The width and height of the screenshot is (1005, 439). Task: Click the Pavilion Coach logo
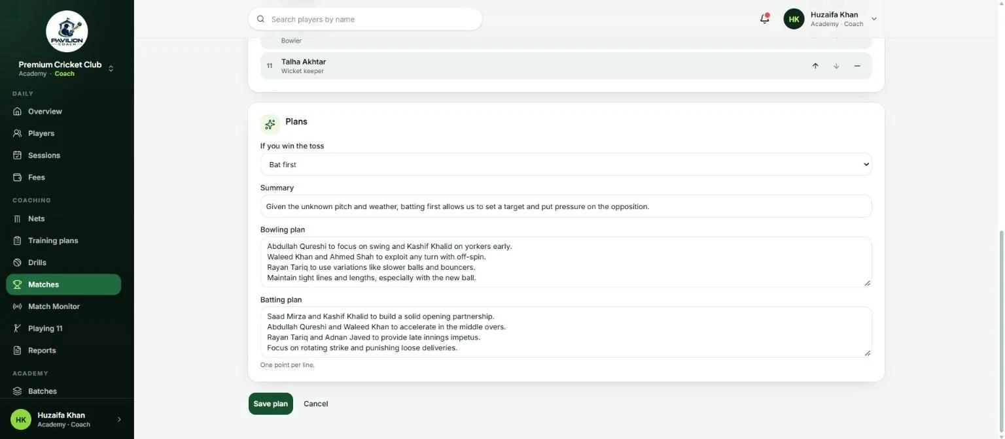pyautogui.click(x=67, y=31)
